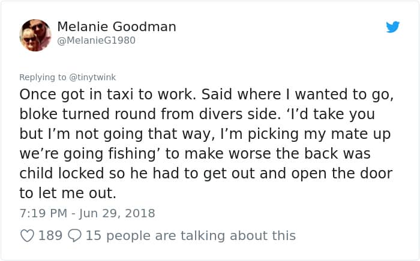Click the reply speech bubble icon
420x261 pixels.
point(74,236)
